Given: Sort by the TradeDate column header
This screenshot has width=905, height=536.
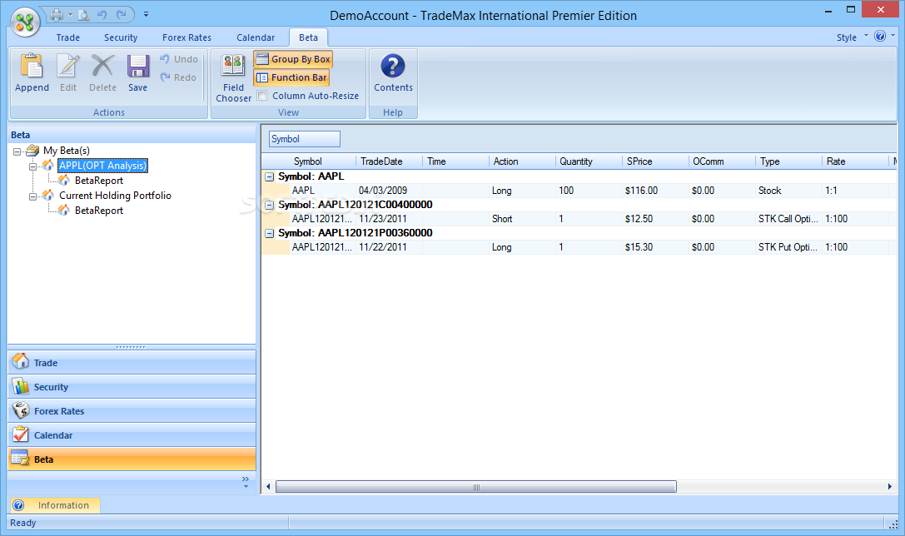Looking at the screenshot, I should coord(389,161).
